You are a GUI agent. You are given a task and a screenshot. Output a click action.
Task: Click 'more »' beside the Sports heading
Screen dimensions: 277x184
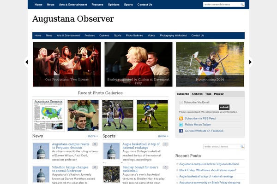coord(163,136)
